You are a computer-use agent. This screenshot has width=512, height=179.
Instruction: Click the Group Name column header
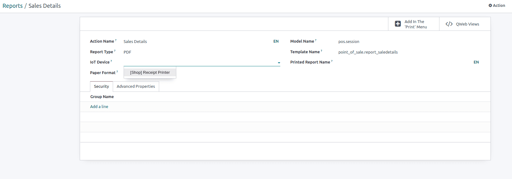(x=102, y=97)
